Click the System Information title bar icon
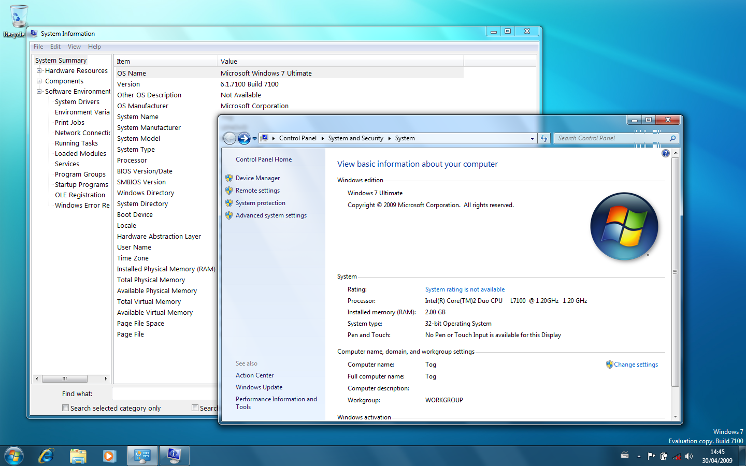The height and width of the screenshot is (466, 746). tap(34, 33)
